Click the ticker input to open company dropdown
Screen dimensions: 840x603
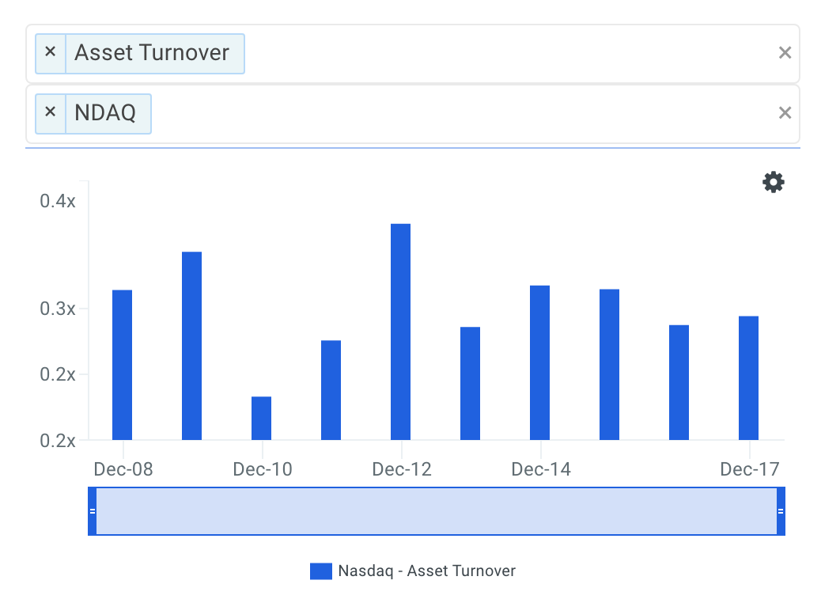click(x=475, y=112)
